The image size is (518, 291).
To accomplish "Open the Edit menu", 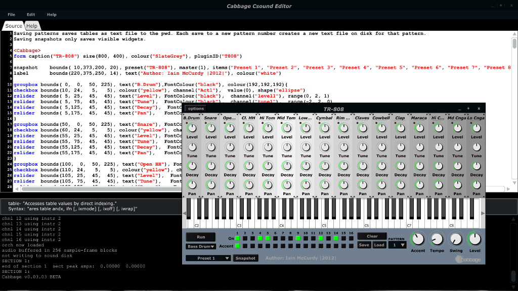I will point(31,15).
